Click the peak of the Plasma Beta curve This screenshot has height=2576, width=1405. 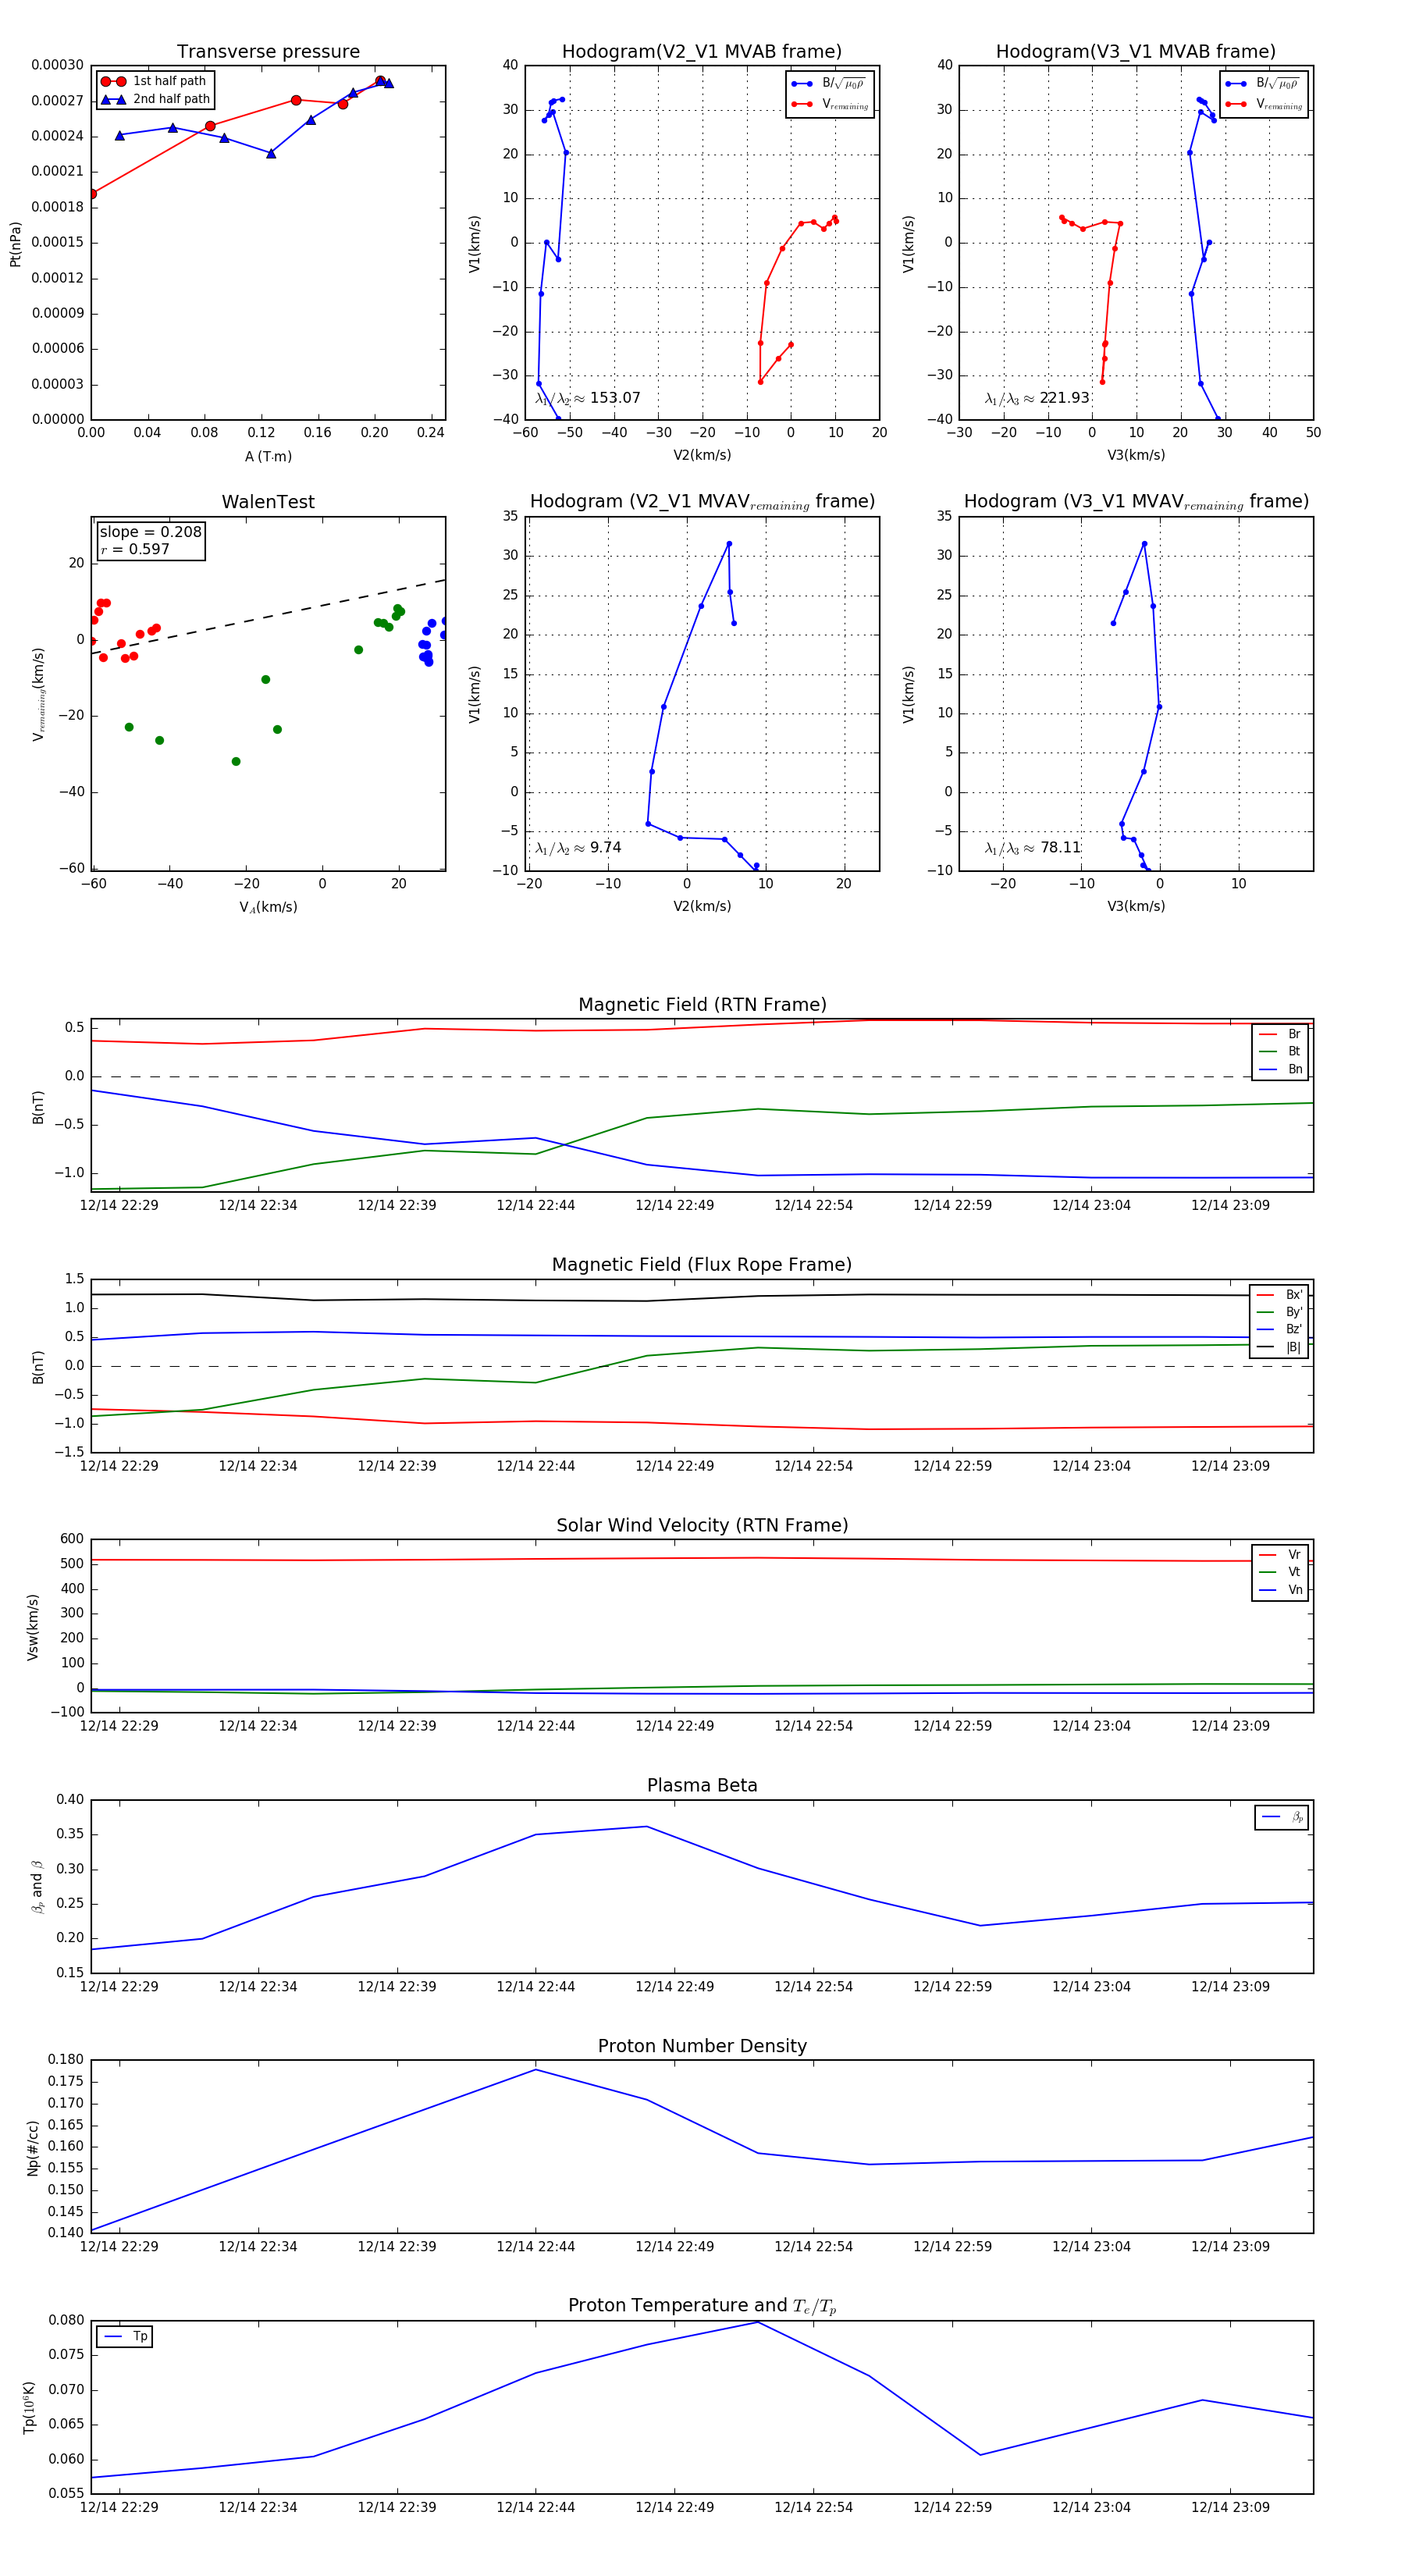tap(647, 1827)
